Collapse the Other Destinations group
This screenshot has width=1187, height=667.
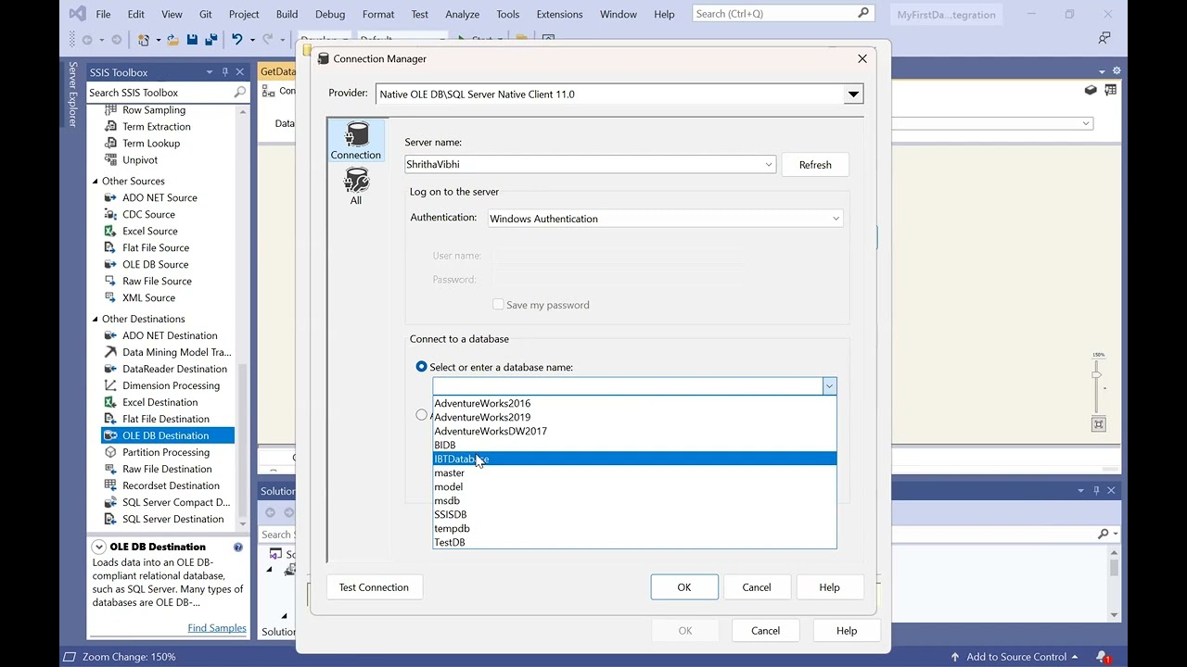pyautogui.click(x=95, y=320)
